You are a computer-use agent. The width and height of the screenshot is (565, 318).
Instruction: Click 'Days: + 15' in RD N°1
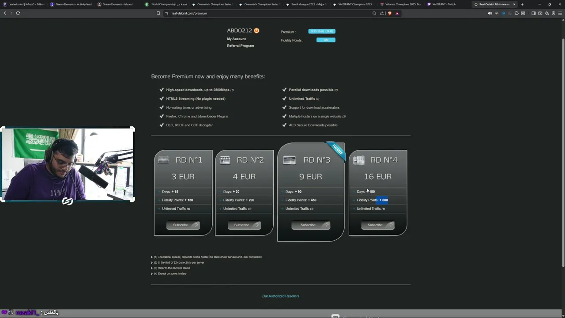(x=170, y=192)
